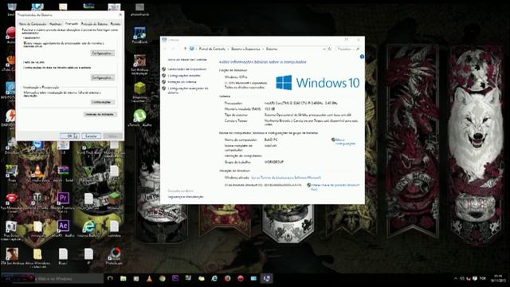Open the PhotoScape desktop shortcut
Viewport: 510px width, 287px height.
[114, 256]
